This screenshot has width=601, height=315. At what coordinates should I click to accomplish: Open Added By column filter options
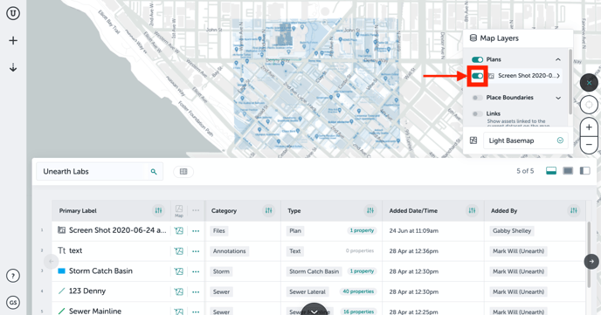tap(573, 210)
